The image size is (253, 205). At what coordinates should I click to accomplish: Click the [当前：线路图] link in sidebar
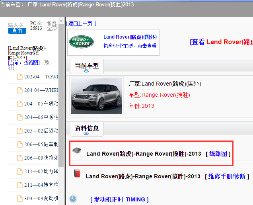(x=24, y=62)
